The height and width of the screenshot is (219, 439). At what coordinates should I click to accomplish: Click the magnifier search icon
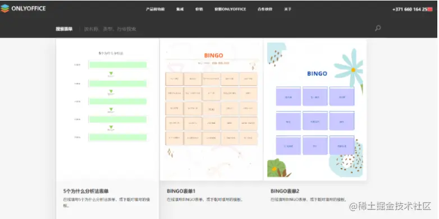coord(378,28)
